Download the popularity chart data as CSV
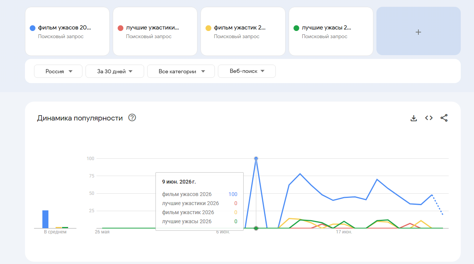The image size is (474, 264). [x=413, y=118]
